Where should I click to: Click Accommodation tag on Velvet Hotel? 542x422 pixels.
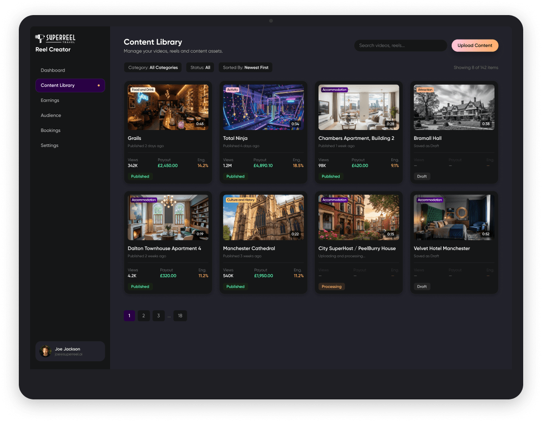(x=430, y=200)
